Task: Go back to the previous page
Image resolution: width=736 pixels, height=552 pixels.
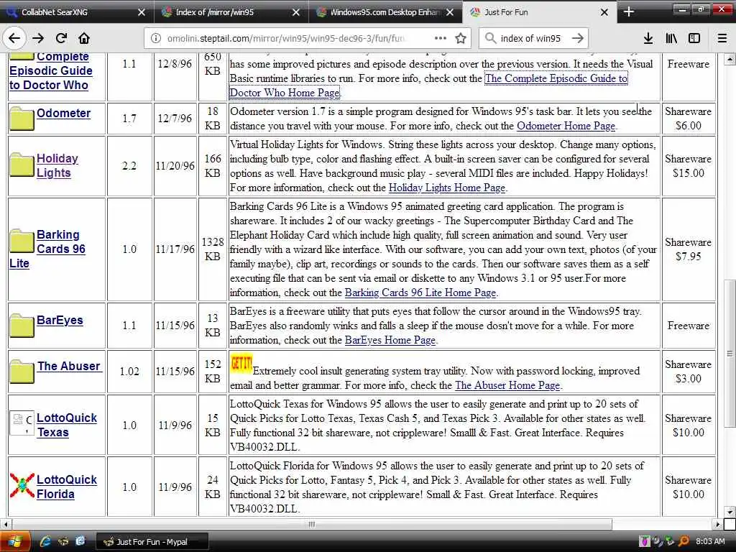Action: click(x=14, y=39)
